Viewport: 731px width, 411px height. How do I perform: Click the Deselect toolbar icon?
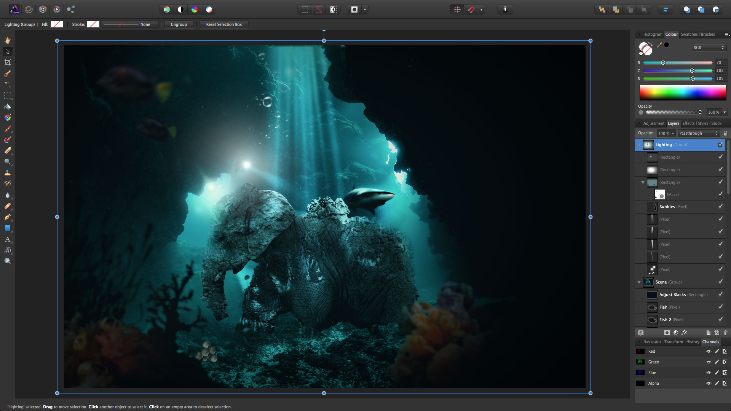pos(319,10)
